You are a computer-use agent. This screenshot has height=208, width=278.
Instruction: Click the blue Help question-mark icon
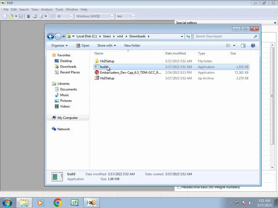[253, 45]
